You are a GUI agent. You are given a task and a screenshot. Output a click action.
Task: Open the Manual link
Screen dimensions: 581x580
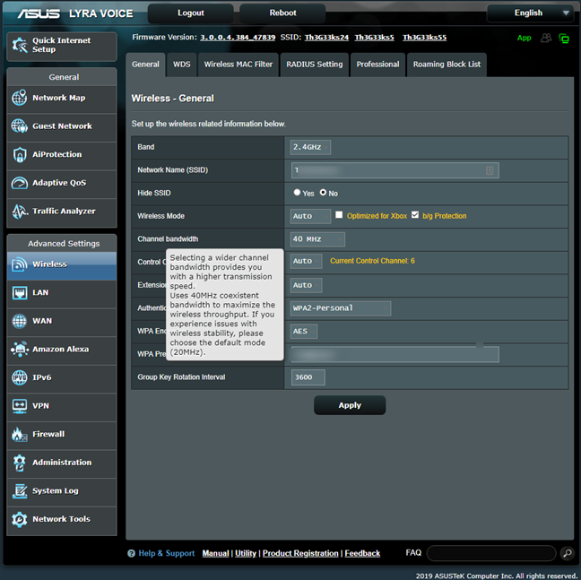[215, 553]
